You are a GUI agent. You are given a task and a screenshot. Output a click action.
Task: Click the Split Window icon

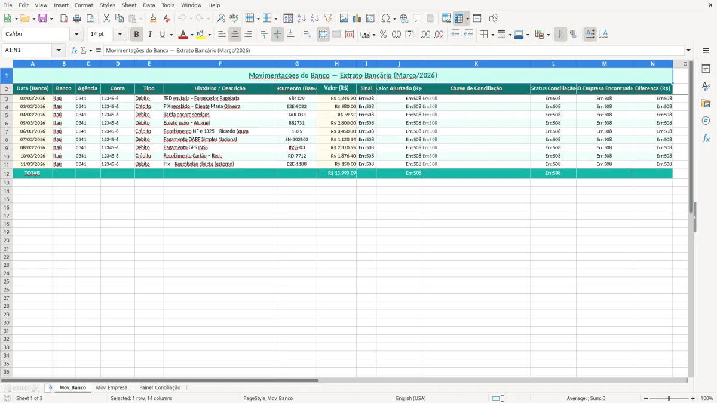coord(477,19)
